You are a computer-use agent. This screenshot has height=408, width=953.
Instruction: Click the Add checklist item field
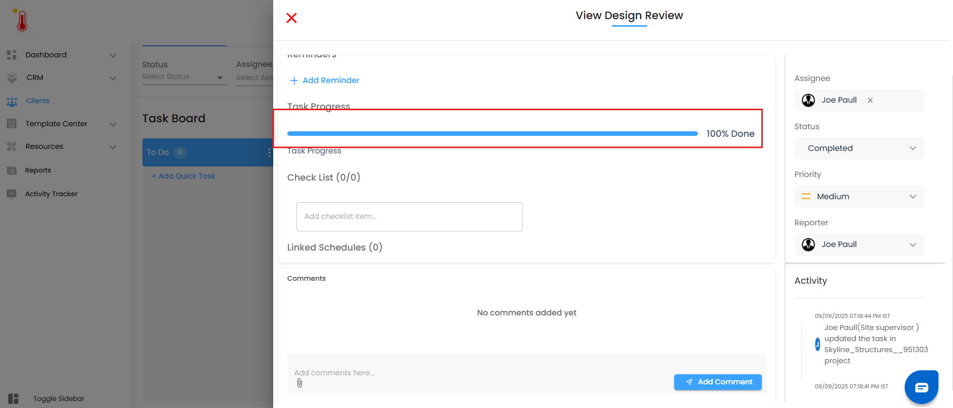pyautogui.click(x=409, y=217)
